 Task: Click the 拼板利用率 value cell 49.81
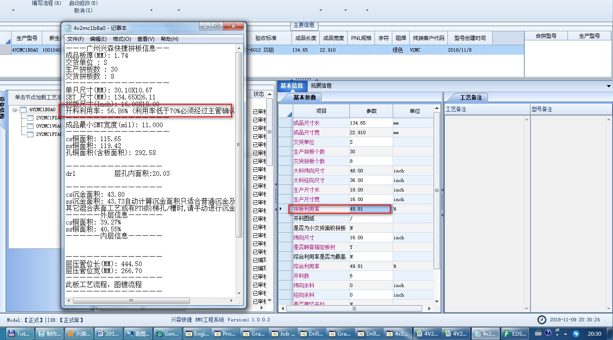[x=371, y=209]
